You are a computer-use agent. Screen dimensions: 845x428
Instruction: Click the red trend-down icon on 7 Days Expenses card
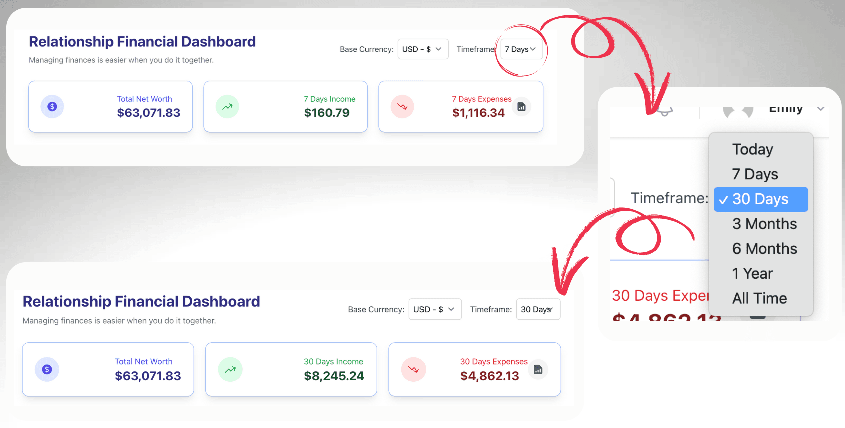[402, 107]
